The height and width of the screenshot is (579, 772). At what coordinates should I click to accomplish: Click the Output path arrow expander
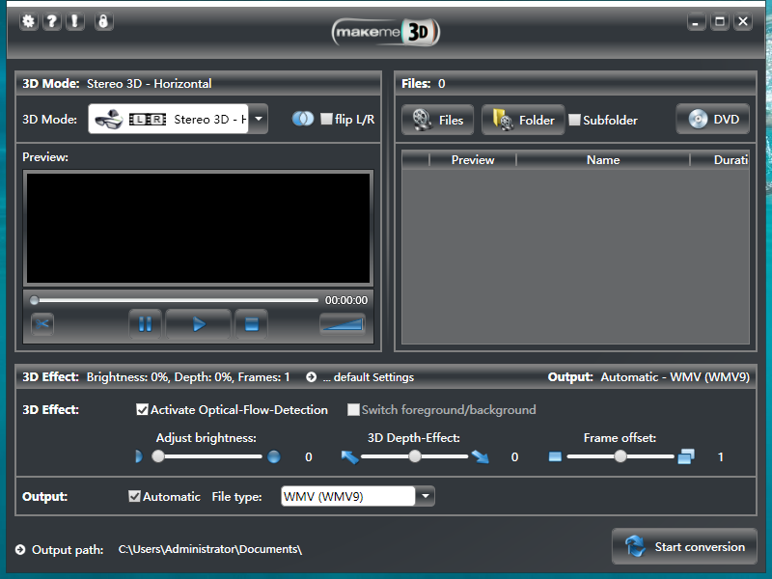tap(21, 550)
